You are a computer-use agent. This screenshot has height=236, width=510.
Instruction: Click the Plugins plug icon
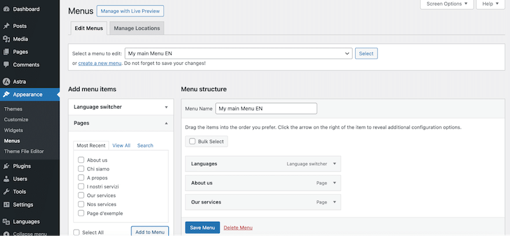(6, 166)
